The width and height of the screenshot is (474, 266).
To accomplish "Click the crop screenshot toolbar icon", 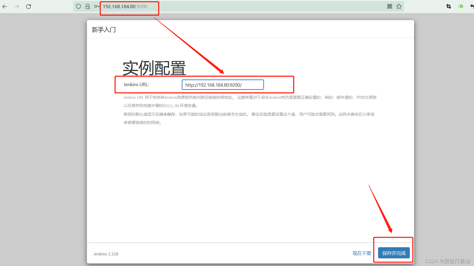I will tap(449, 6).
